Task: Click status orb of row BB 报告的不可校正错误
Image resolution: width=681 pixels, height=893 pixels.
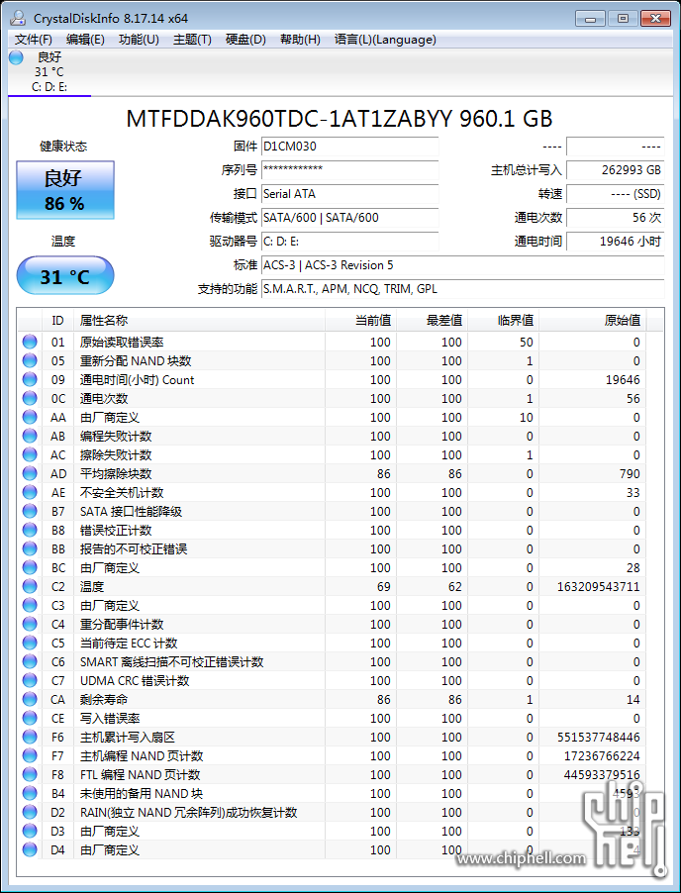Action: point(30,549)
